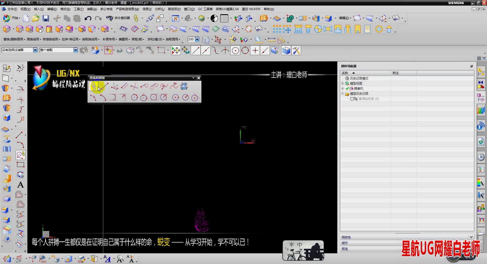
Task: Click the Save floppy disk icon
Action: click(46, 18)
